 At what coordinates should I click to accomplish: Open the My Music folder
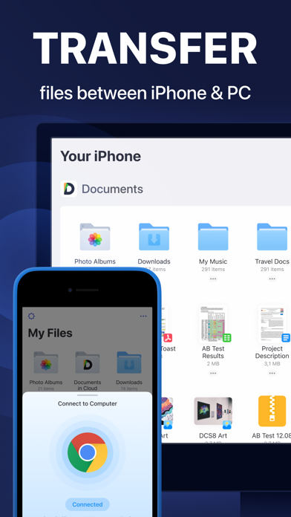213,237
